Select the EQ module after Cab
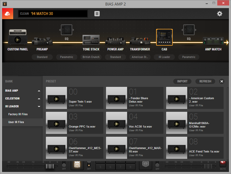Viewport: 231px width, 174px height. click(x=189, y=30)
